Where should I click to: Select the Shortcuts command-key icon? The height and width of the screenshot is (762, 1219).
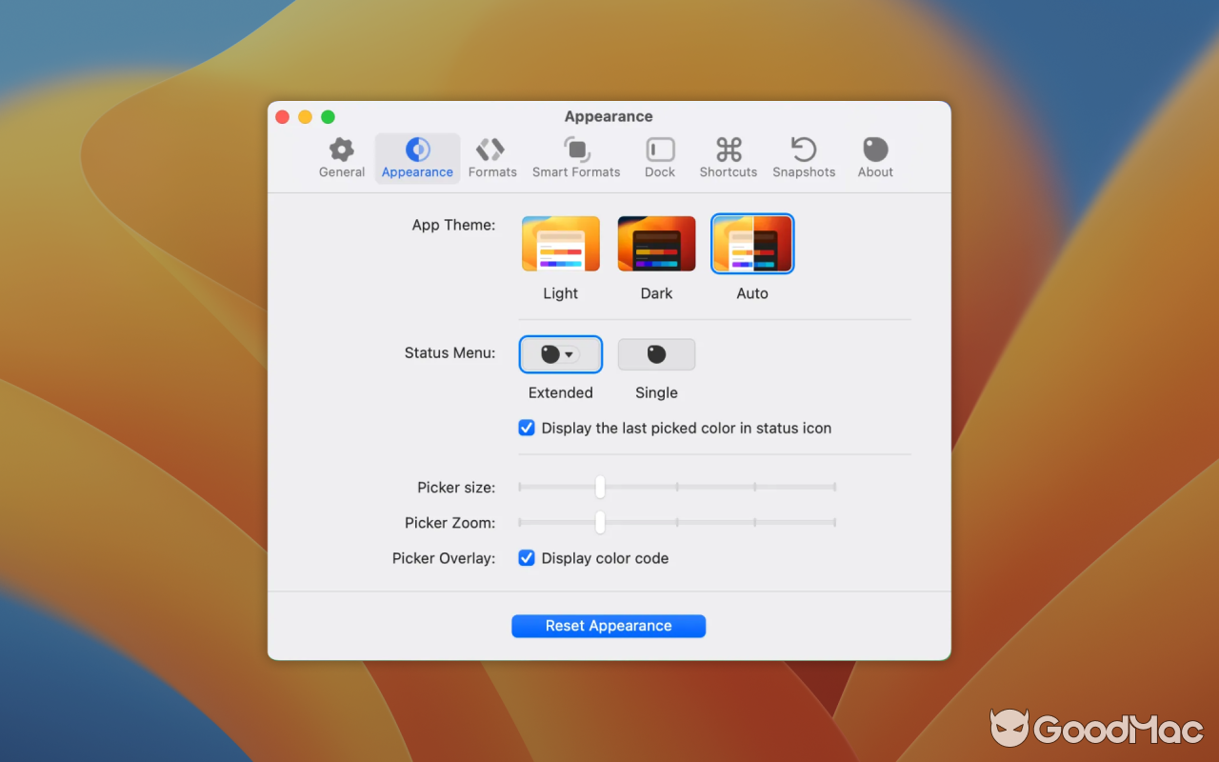tap(728, 149)
